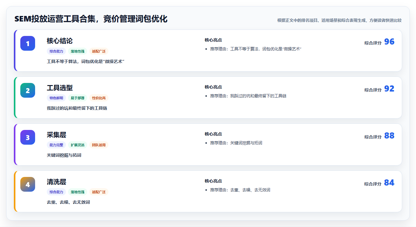The image size is (416, 227).
Task: Click the 能力完整 tag
Action: (56, 145)
